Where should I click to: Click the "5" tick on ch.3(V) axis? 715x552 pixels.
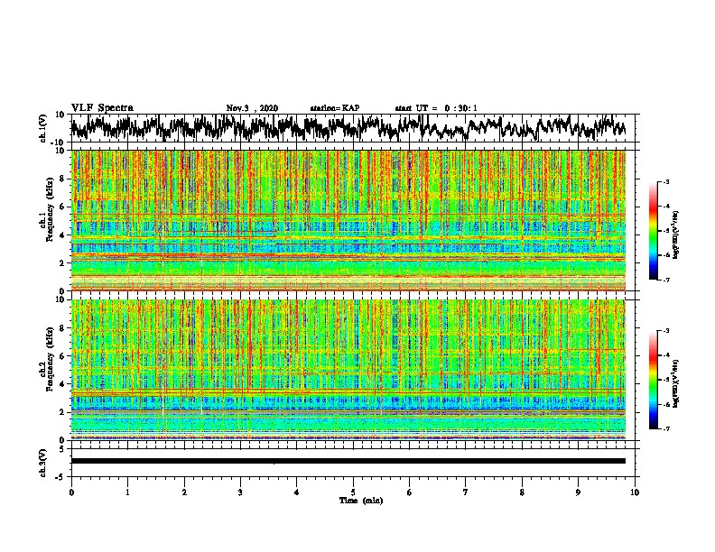click(62, 449)
